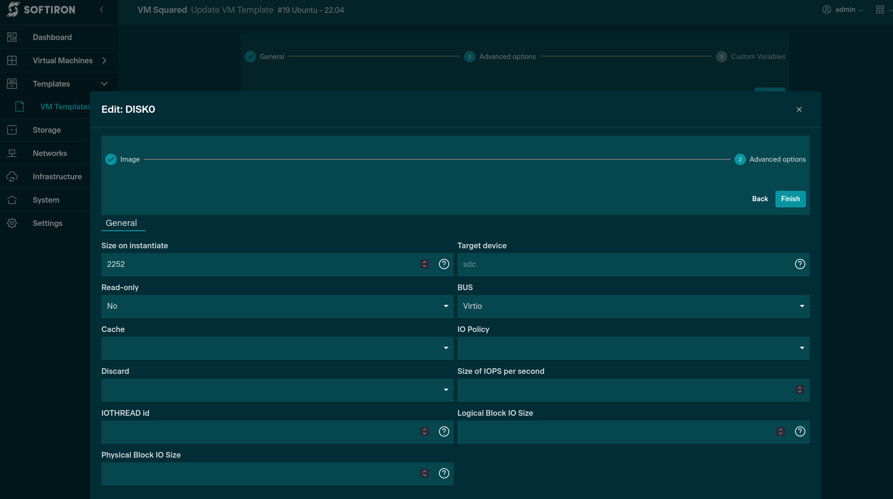Show help for Logical Block IO Size

point(800,431)
